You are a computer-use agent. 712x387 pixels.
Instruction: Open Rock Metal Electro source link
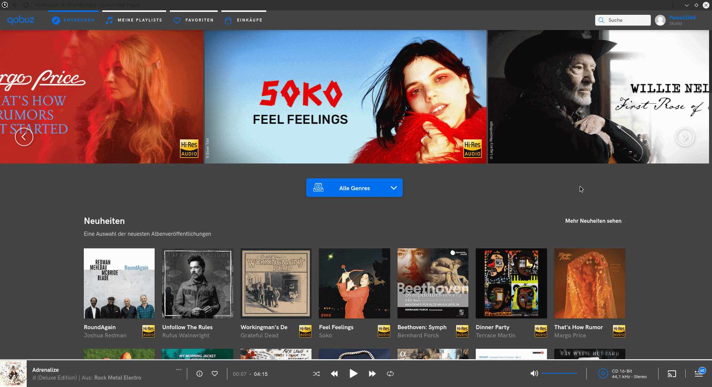118,378
